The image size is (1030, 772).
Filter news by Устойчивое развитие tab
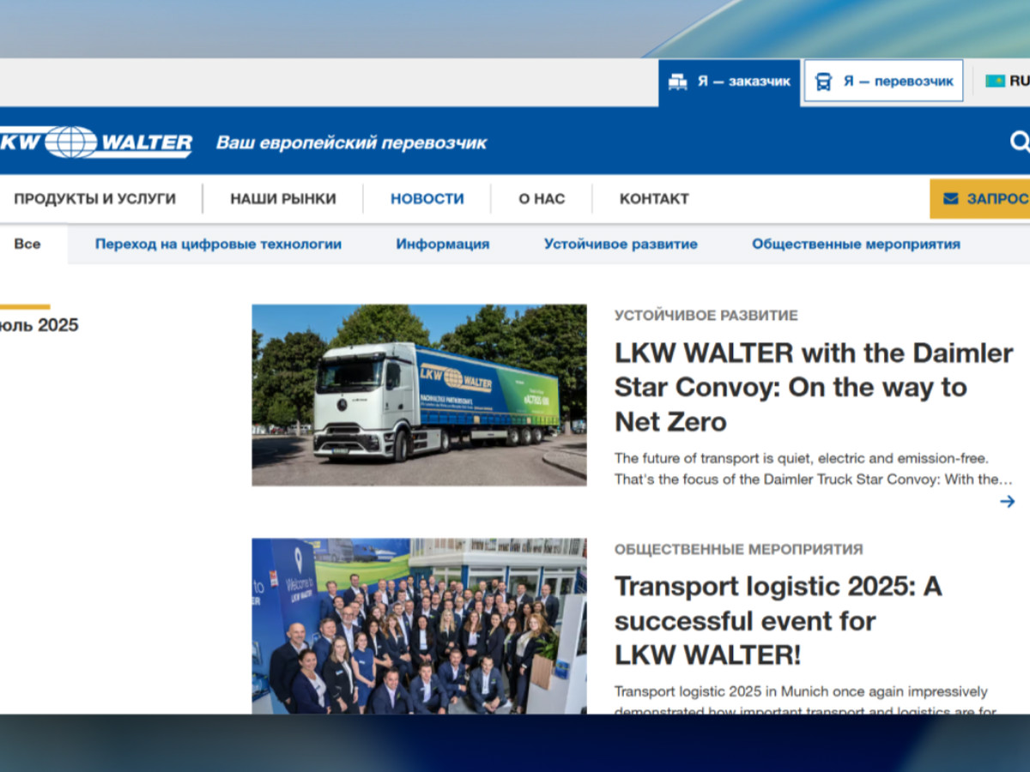click(x=621, y=244)
